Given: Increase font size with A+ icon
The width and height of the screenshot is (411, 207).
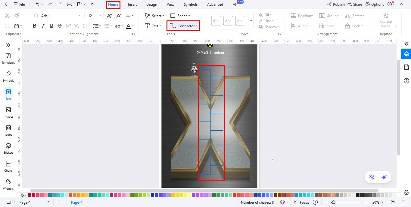Looking at the screenshot, I should (x=110, y=16).
